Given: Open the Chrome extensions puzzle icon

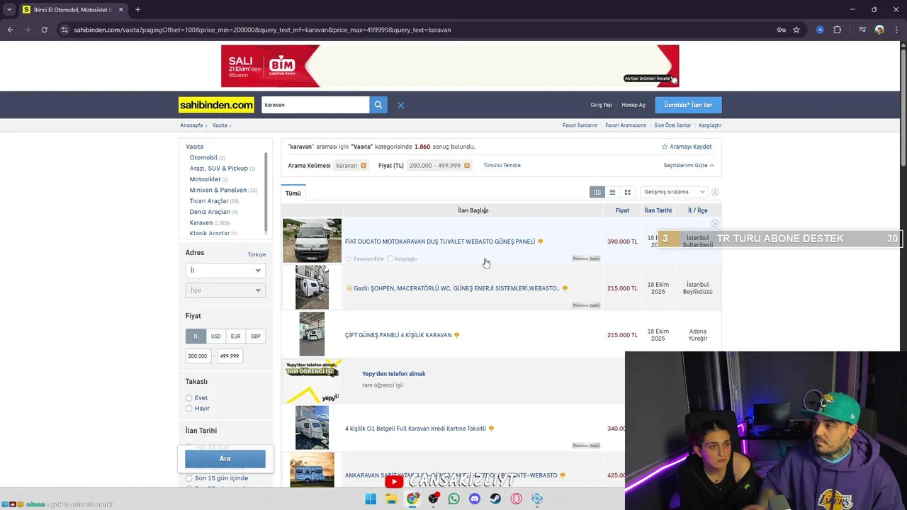Looking at the screenshot, I should pos(838,30).
